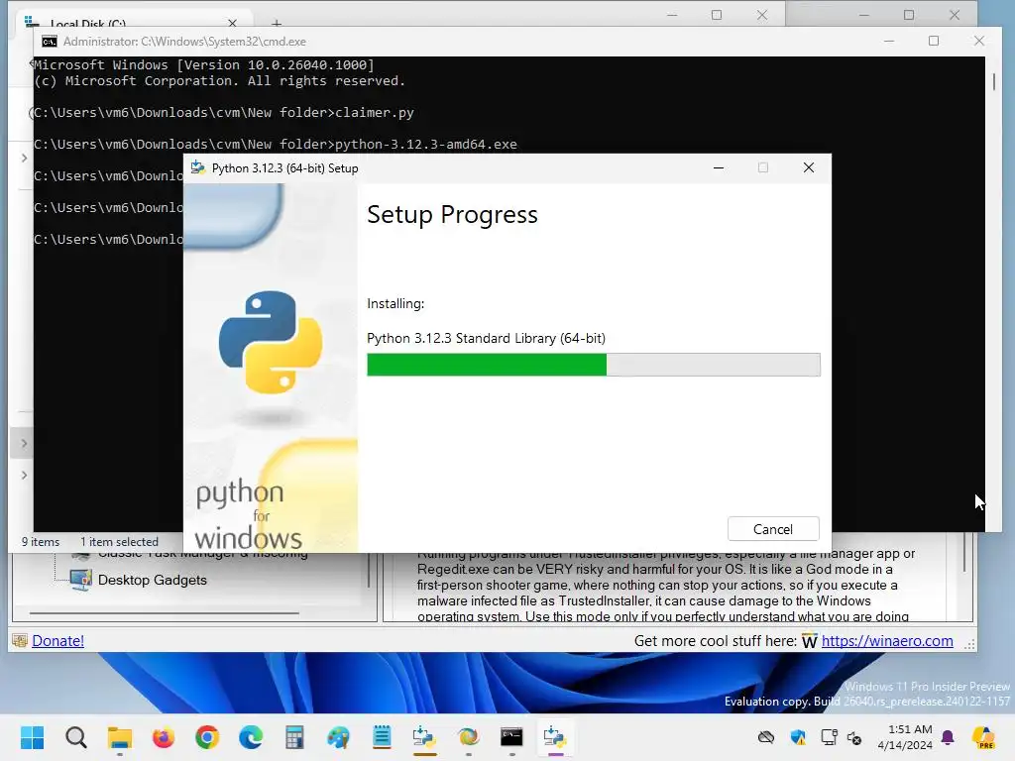Screen dimensions: 1015x761
Task: Close the Python 3.12.3 Setup dialog
Action: (x=809, y=167)
